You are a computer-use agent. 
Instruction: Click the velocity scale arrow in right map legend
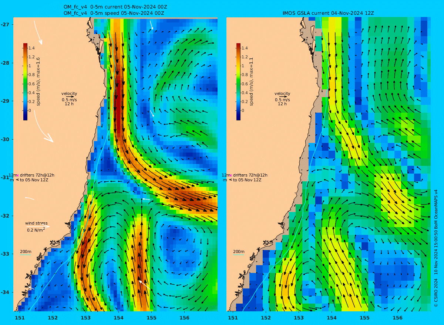[x=282, y=96]
